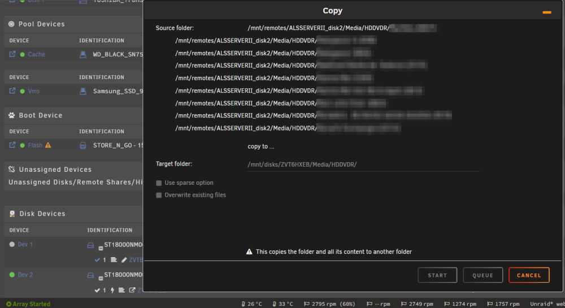Browse Flash with the external-link icon
Image resolution: width=565 pixels, height=308 pixels.
[12, 145]
